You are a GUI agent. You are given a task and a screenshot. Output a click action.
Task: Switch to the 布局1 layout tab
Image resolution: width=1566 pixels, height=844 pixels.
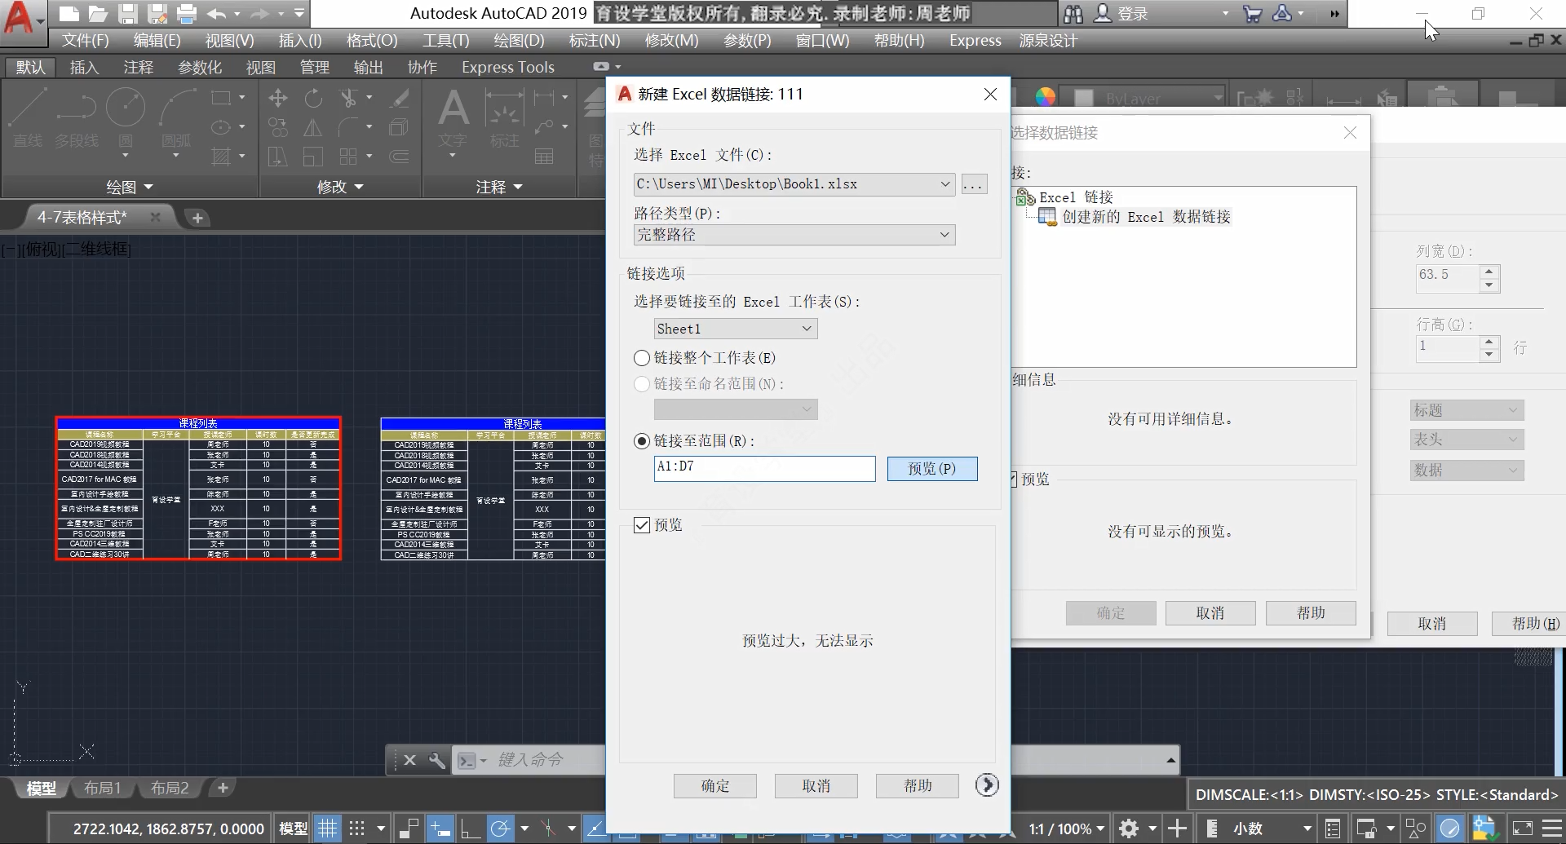coord(102,788)
